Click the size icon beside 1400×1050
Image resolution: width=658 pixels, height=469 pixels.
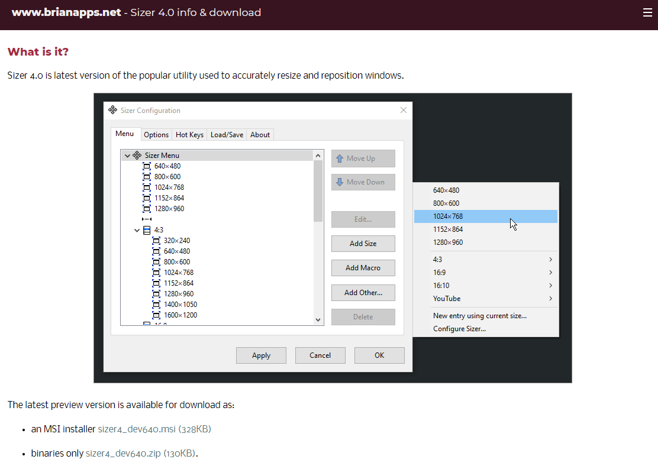pyautogui.click(x=156, y=305)
